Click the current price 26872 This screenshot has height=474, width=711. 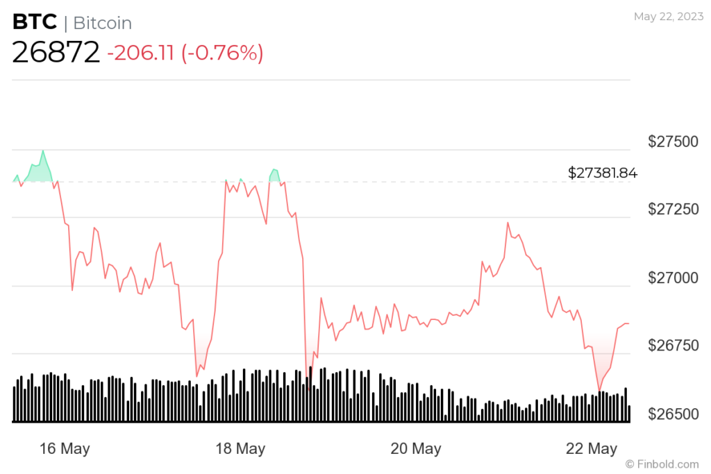tap(56, 53)
